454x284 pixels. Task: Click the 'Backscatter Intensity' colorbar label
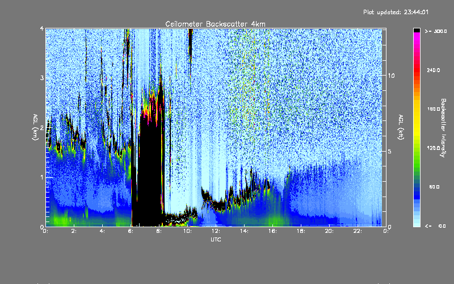point(443,128)
